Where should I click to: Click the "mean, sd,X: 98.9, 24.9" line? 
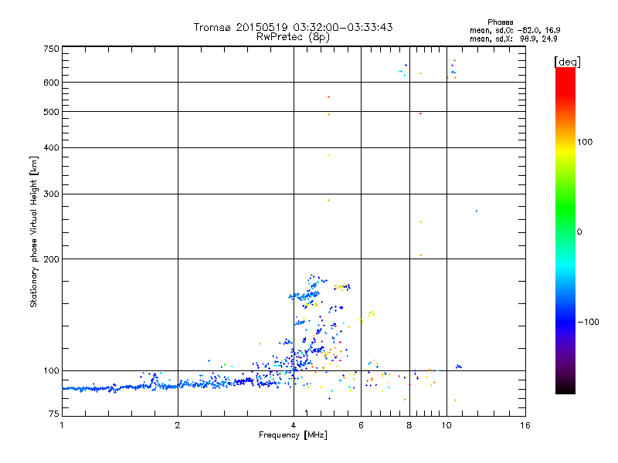coord(513,39)
